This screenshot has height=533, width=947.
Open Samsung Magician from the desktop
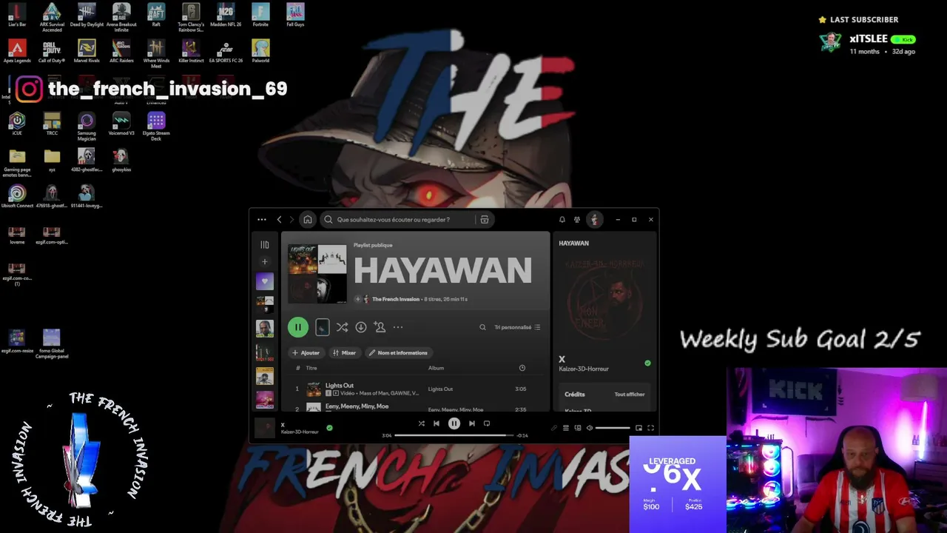[x=87, y=127]
